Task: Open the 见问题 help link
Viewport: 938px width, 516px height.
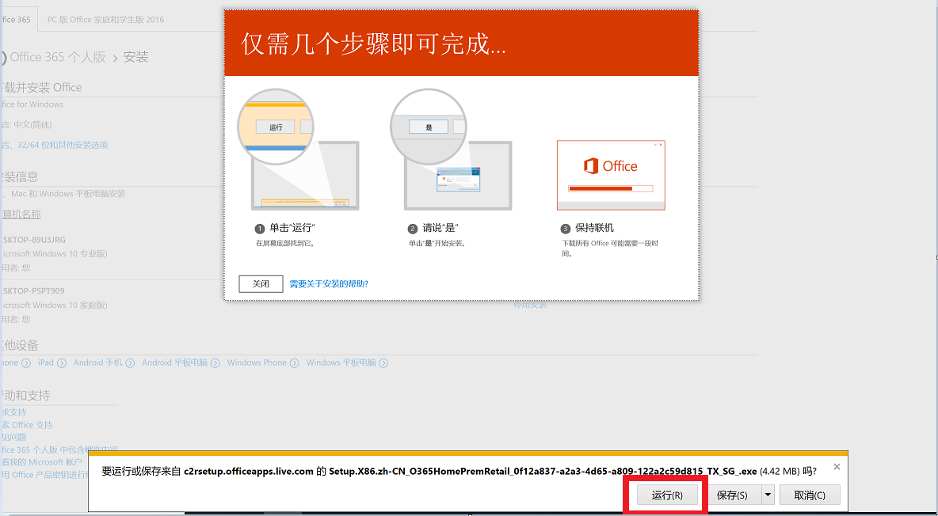Action: (x=13, y=437)
